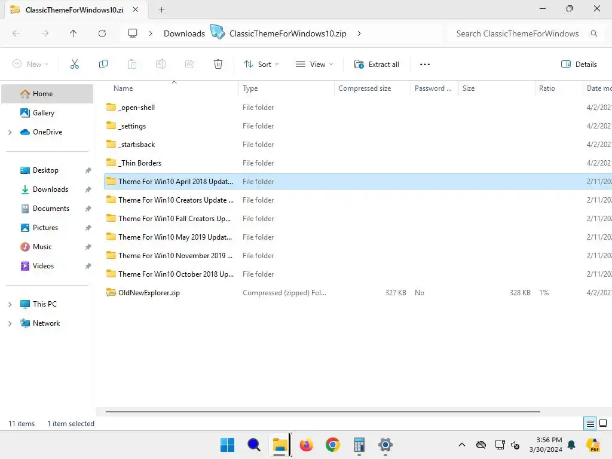Click chevron before Downloads in address bar

tap(151, 33)
